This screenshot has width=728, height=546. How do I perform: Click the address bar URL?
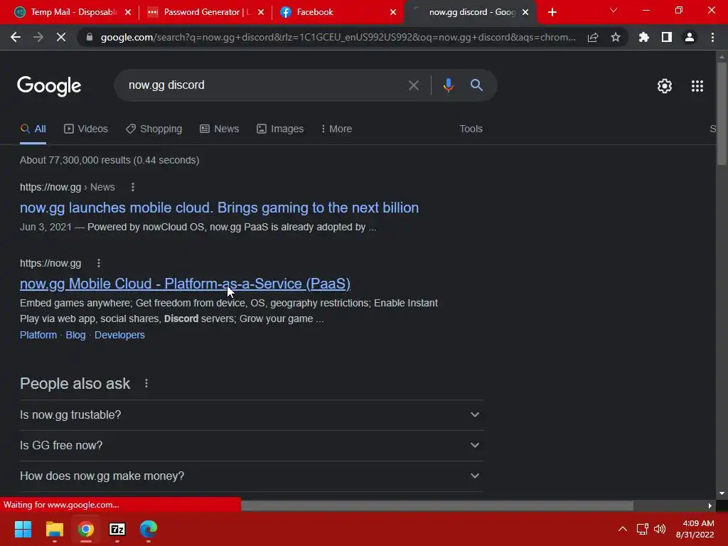338,37
